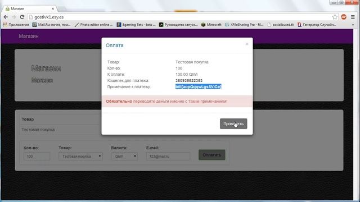
Task: Open the XFileSharing Pro bookmark
Action: coord(244,25)
